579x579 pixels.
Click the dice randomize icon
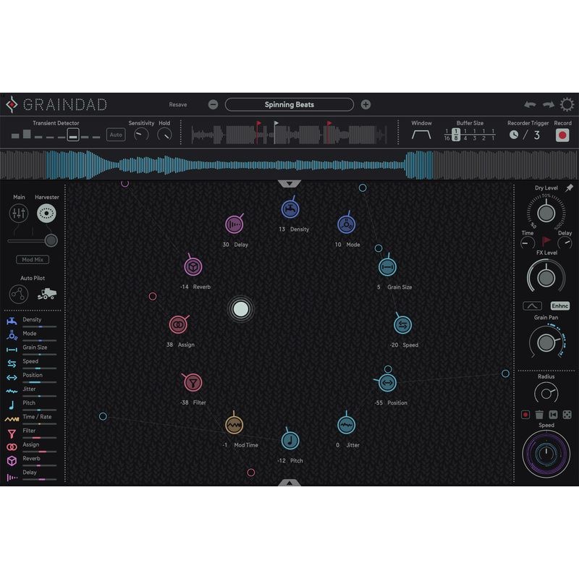click(567, 415)
